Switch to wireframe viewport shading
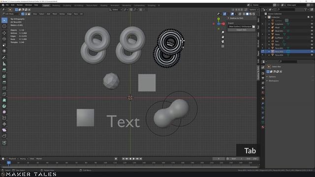The width and height of the screenshot is (315, 177). click(244, 14)
